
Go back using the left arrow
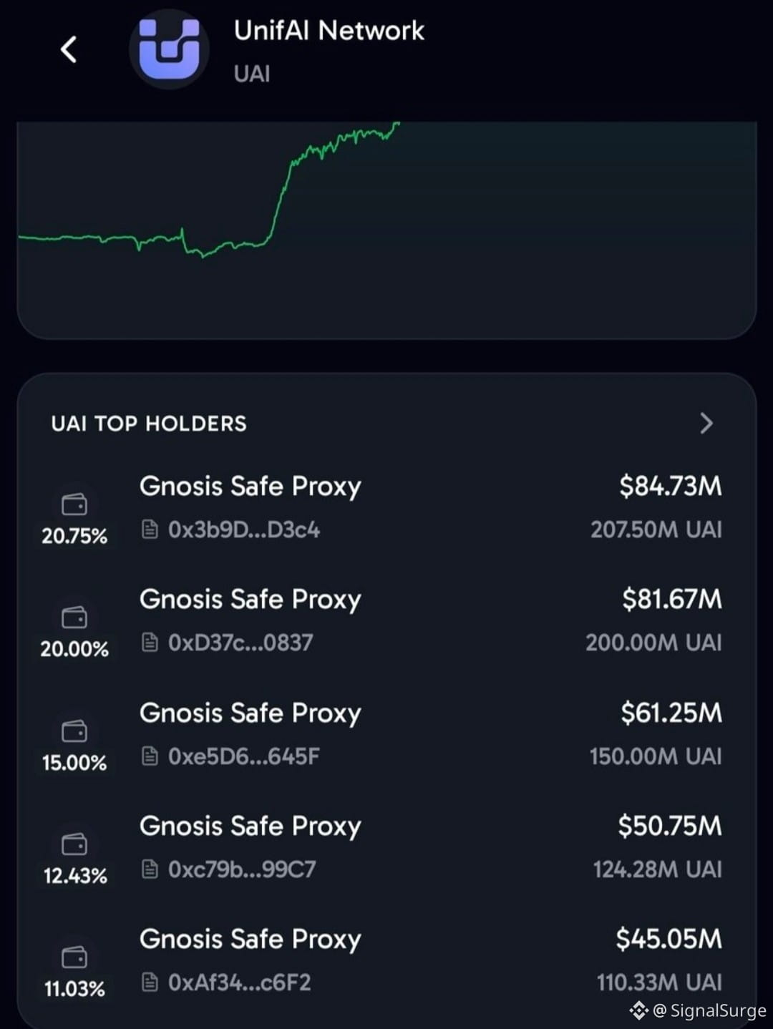pyautogui.click(x=69, y=49)
